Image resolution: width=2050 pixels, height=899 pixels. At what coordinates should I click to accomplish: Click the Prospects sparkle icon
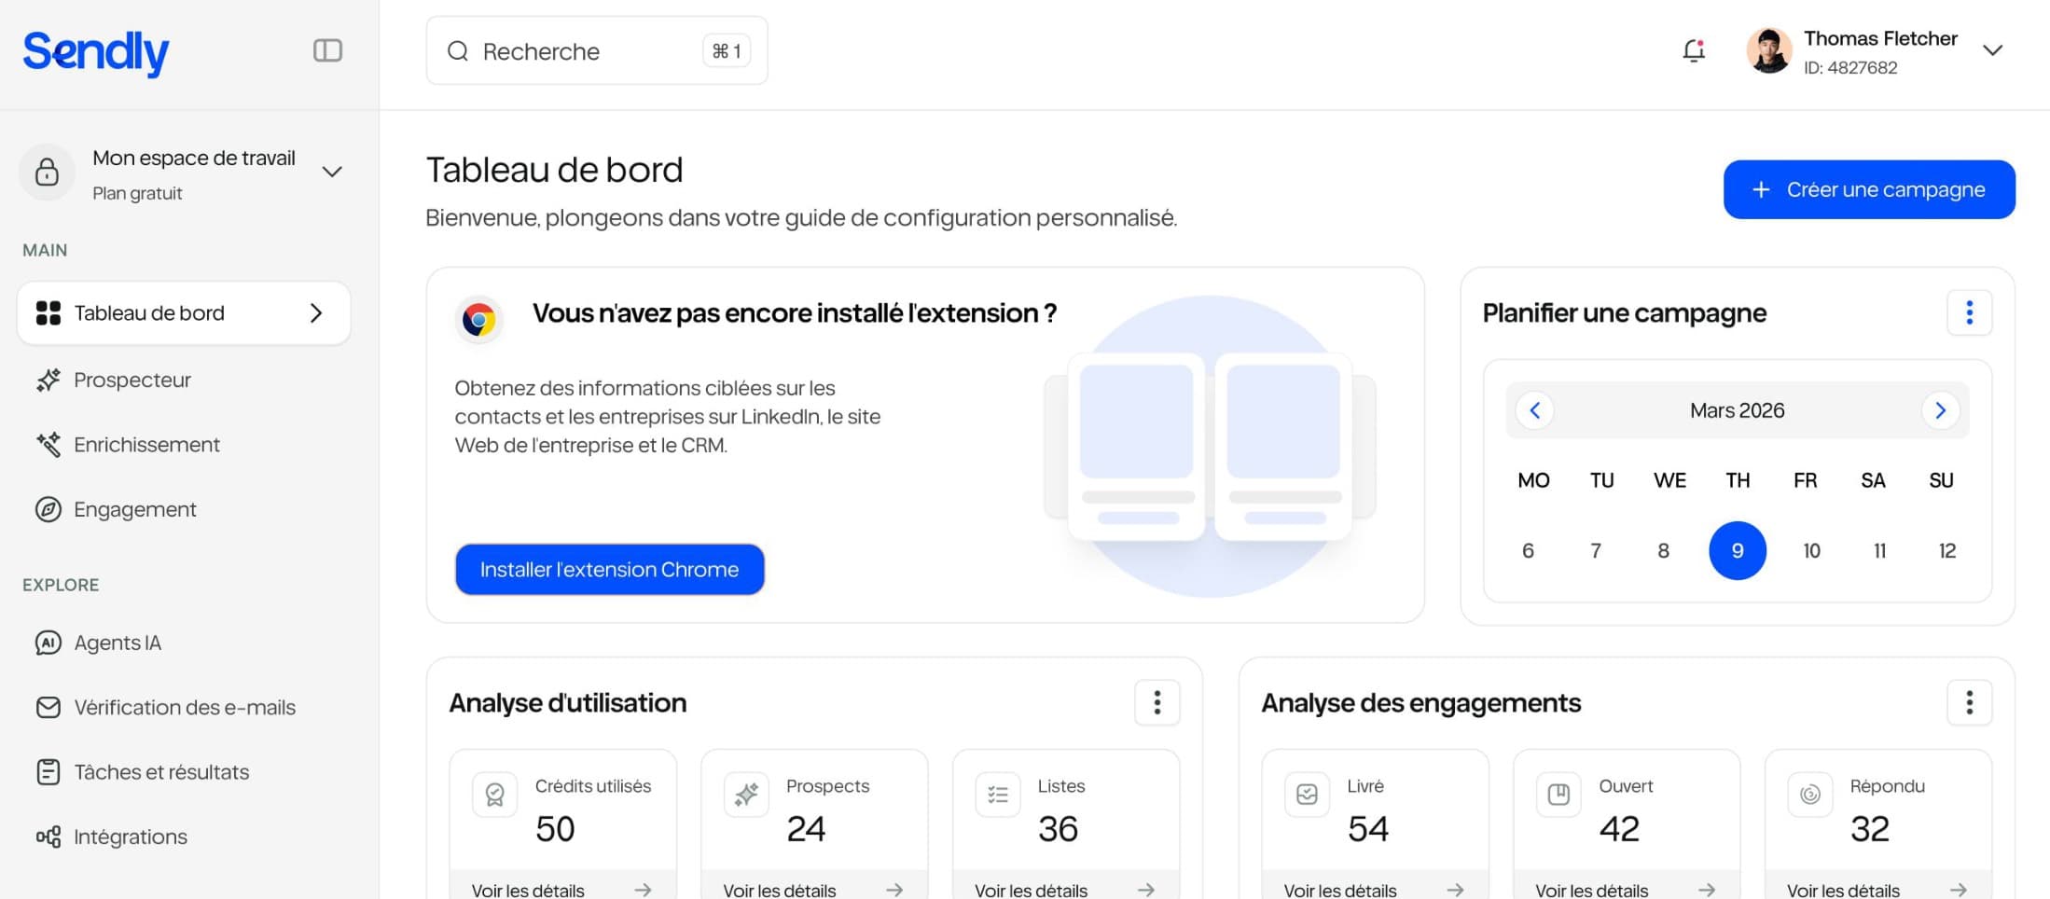pos(746,795)
